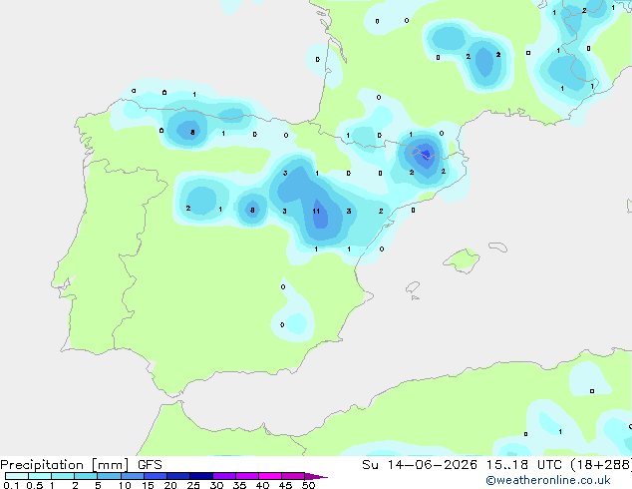This screenshot has height=489, width=632.
Task: Click the '11' precipitation value on map
Action: [316, 211]
